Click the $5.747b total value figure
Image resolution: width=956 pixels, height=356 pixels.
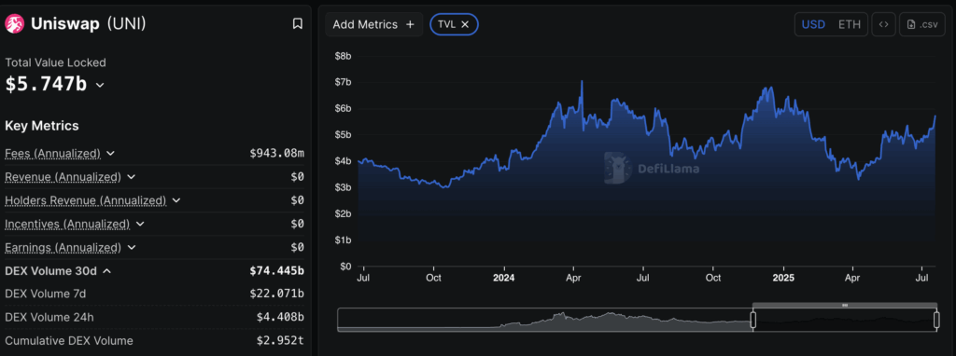47,84
